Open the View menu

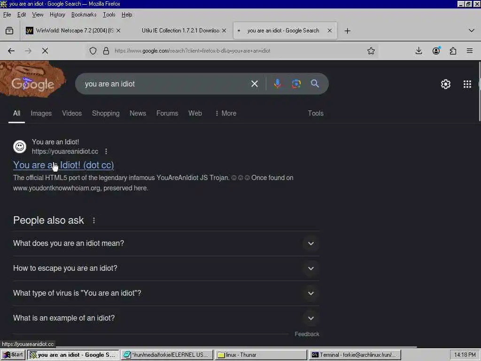coord(38,15)
